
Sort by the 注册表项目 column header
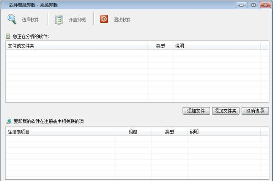(61, 132)
